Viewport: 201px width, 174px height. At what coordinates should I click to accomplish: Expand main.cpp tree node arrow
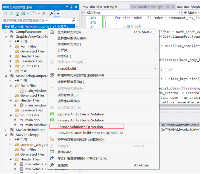click(x=15, y=120)
